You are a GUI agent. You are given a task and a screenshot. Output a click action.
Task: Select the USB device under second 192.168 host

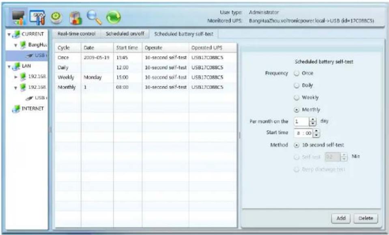pos(37,98)
